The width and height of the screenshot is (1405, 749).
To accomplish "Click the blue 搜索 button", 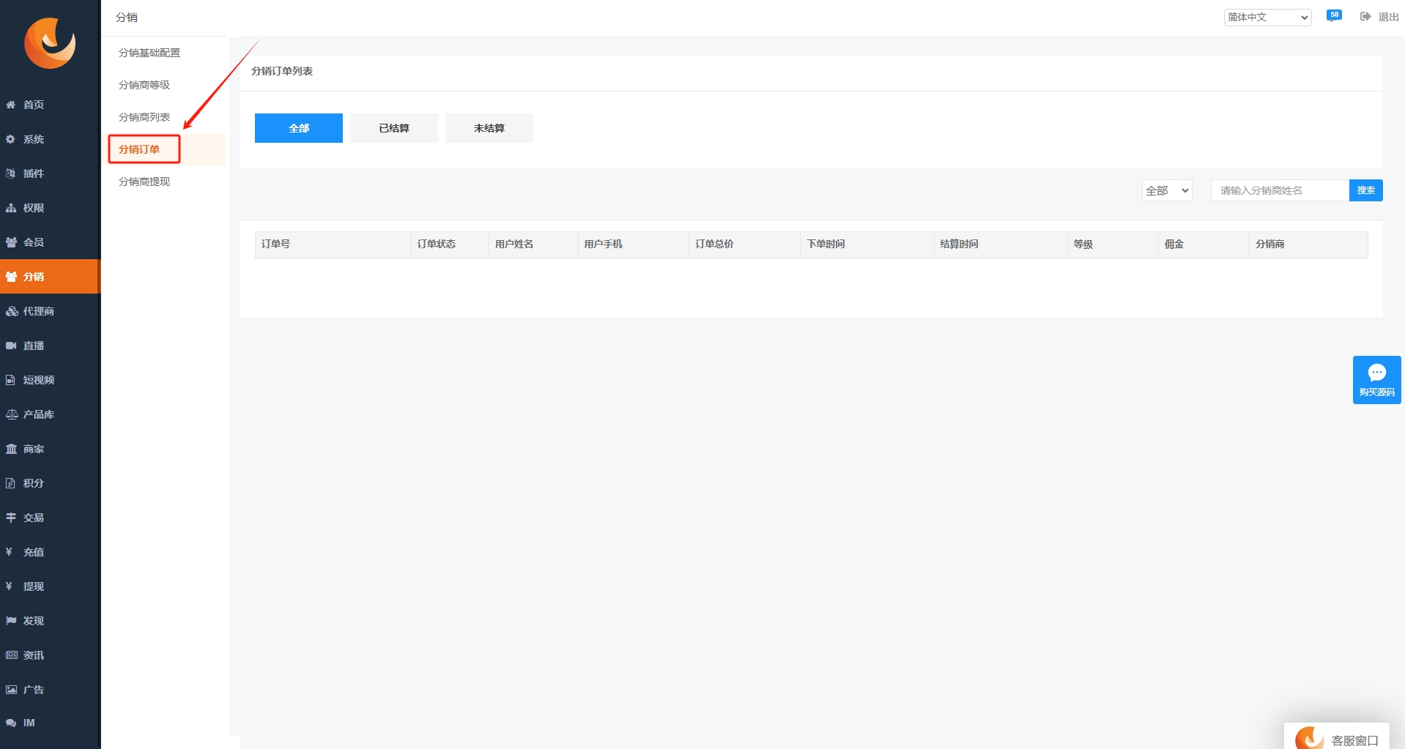I will [1365, 190].
